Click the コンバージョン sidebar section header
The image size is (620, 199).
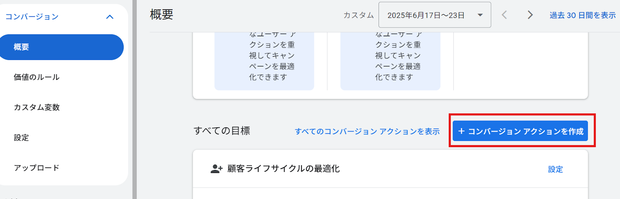coord(32,17)
